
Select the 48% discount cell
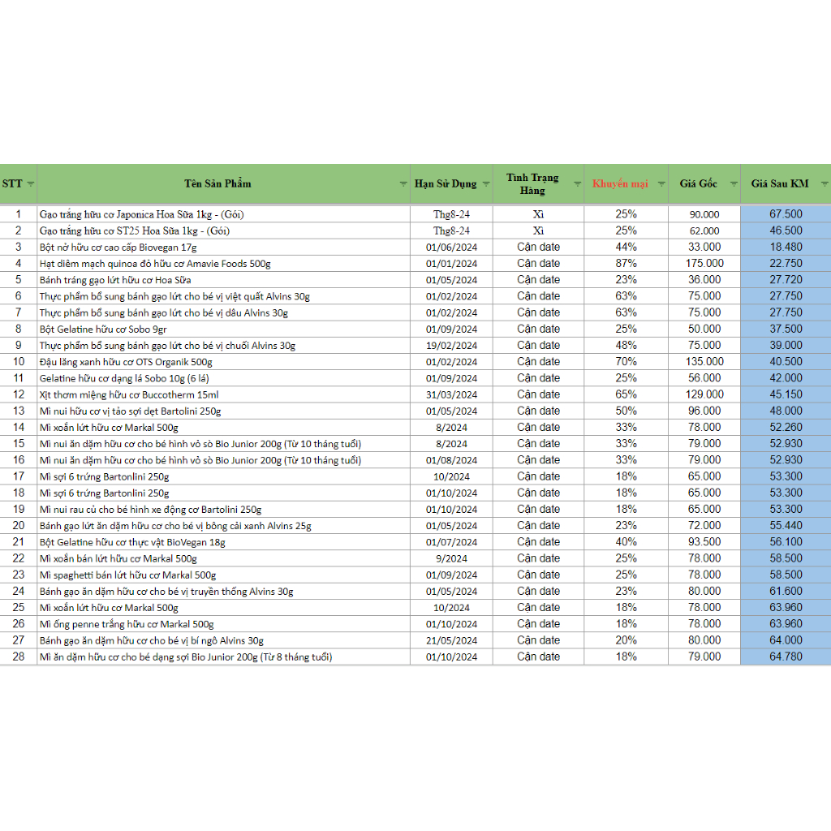pyautogui.click(x=626, y=346)
